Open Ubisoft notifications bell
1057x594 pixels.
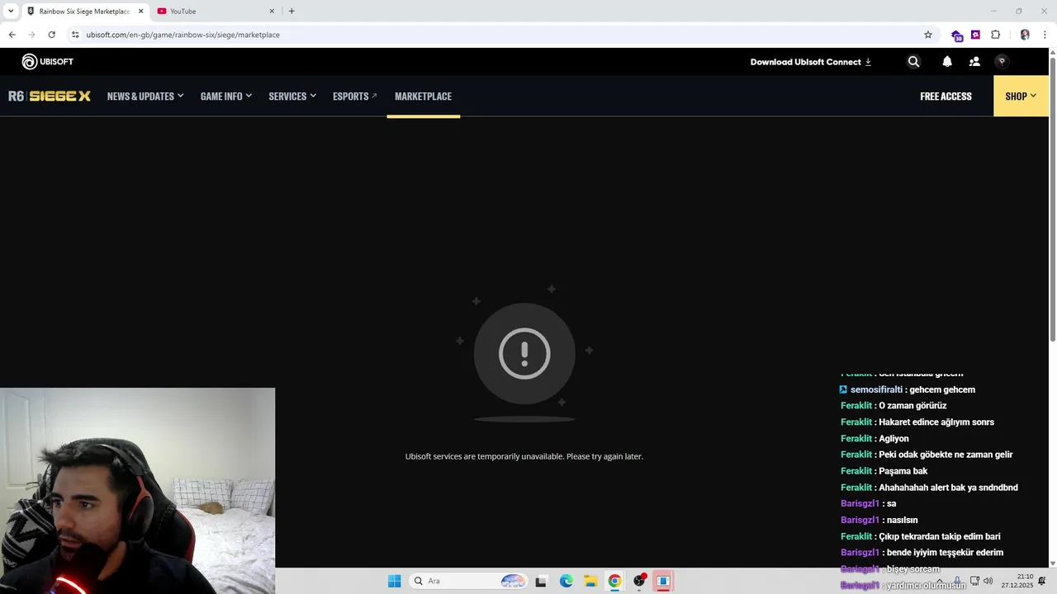click(947, 62)
